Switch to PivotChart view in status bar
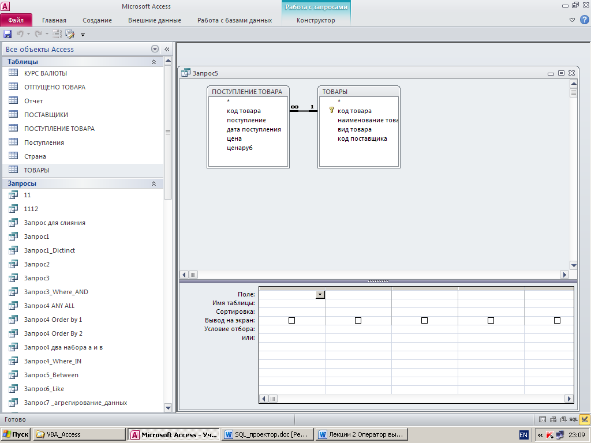 pos(563,419)
